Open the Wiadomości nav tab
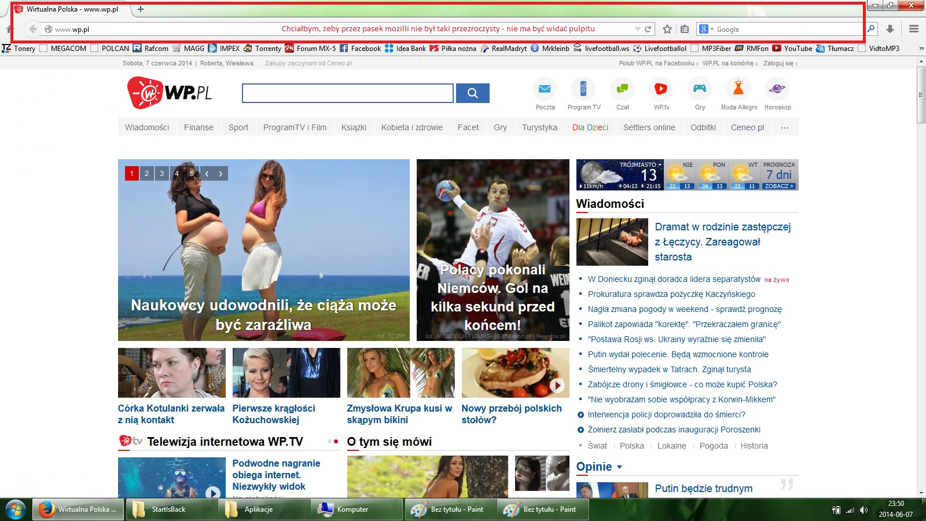 coord(147,127)
